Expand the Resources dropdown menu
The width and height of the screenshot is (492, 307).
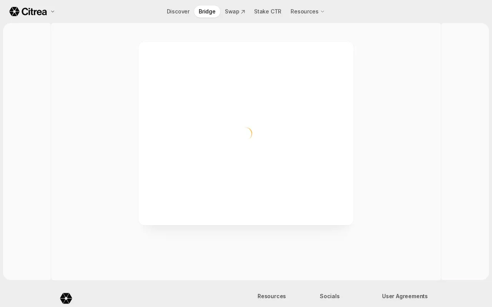pos(307,12)
